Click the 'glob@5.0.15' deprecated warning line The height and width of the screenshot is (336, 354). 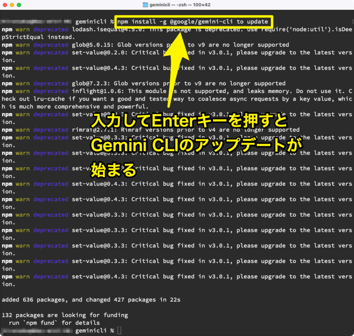(x=146, y=45)
